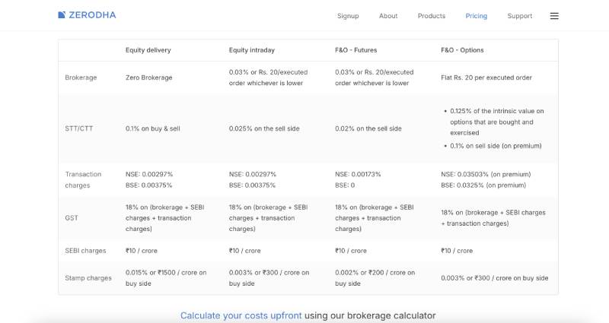Follow the 'Calculate your costs upfront' link
This screenshot has width=609, height=323.
pos(241,315)
